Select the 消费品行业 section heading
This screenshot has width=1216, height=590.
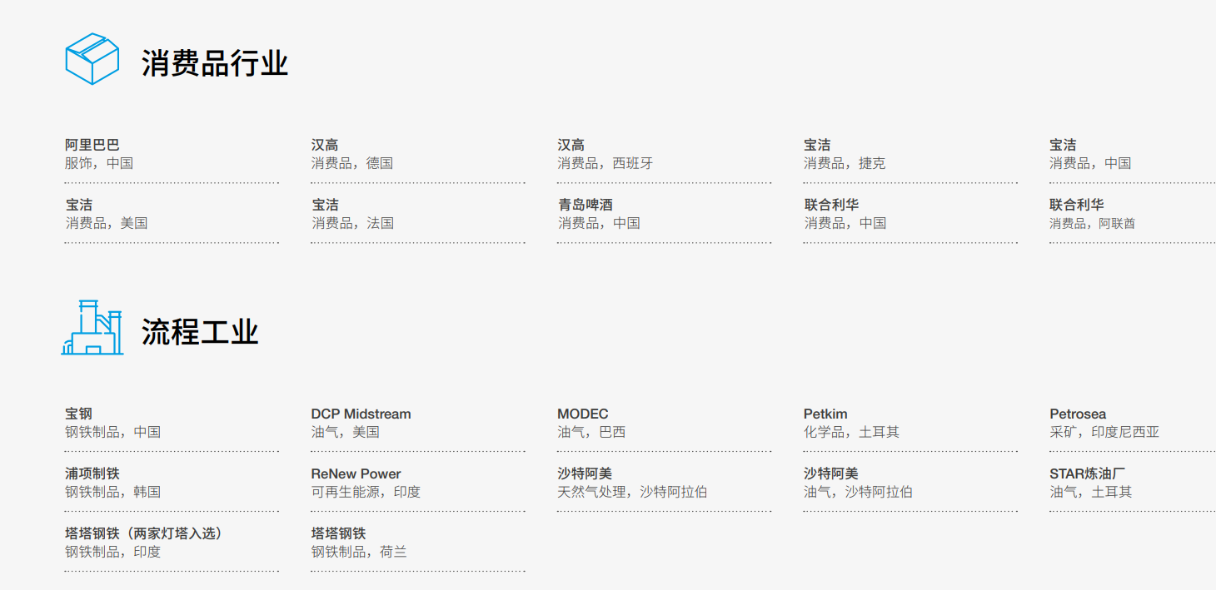coord(215,63)
